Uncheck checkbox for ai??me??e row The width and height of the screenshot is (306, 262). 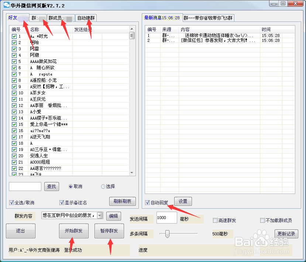pos(14,131)
